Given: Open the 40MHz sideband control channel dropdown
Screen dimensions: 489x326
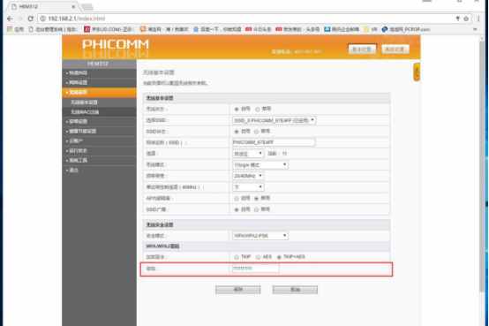Looking at the screenshot, I should [248, 187].
